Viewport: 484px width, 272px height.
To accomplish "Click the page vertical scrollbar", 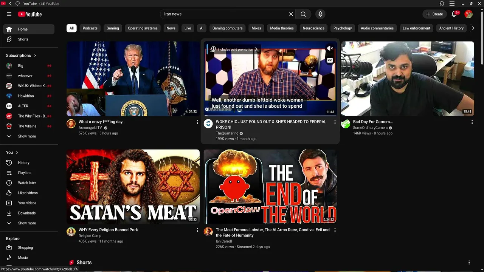I will tap(482, 38).
